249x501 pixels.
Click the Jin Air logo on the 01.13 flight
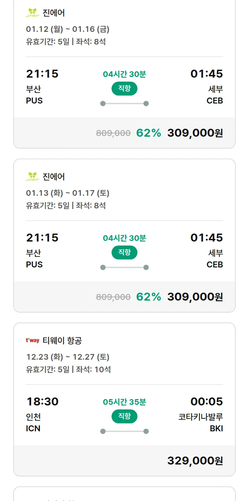tap(33, 177)
